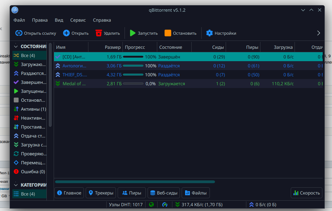Image resolution: width=332 pixels, height=211 pixels.
Task: Open the Скорость graph tab
Action: [x=307, y=193]
